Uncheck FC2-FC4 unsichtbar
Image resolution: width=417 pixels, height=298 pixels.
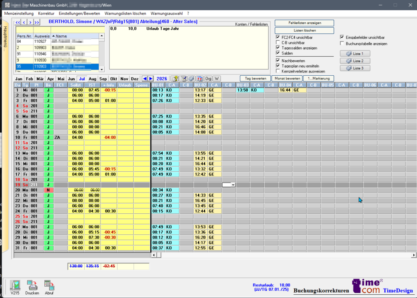[278, 37]
